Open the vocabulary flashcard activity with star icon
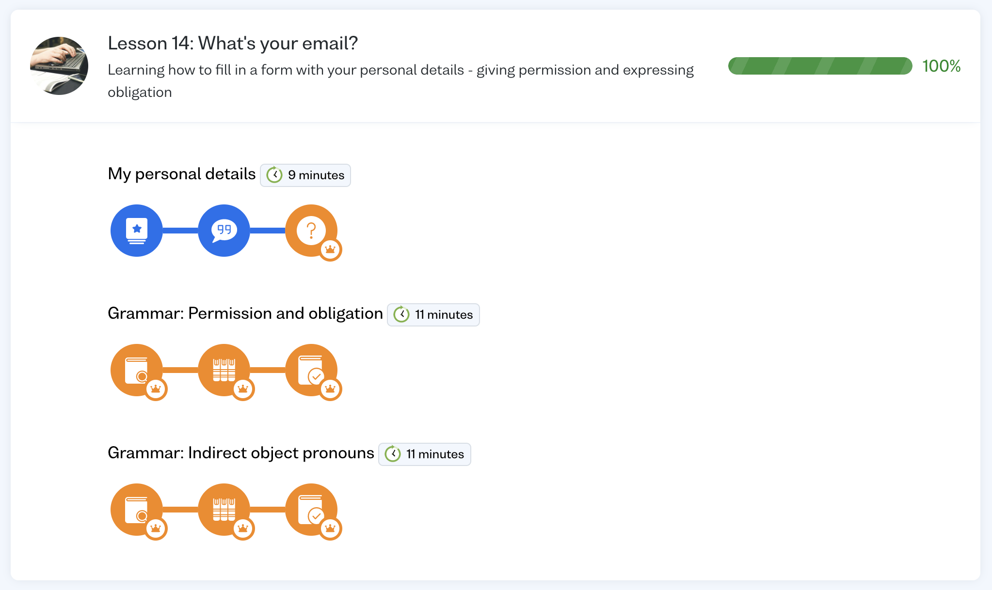 click(137, 231)
